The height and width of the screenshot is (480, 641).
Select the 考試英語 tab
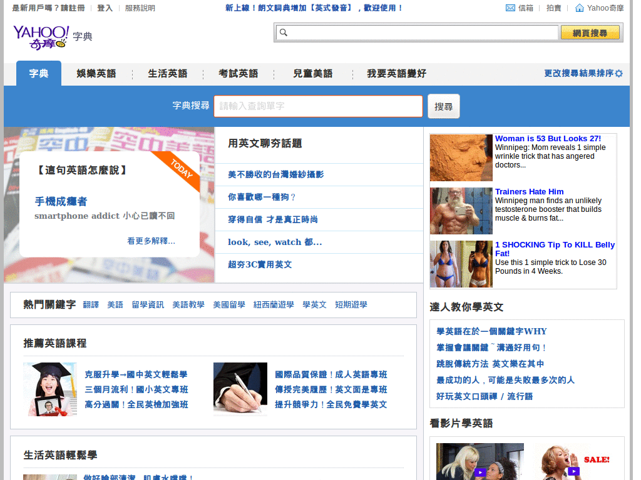tap(237, 73)
